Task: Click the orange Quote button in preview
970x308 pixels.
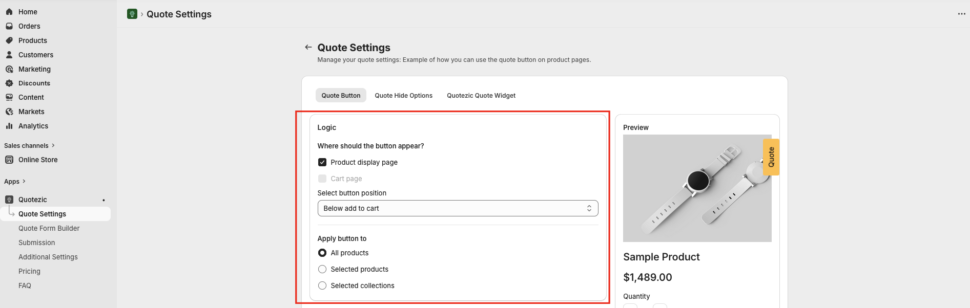Action: tap(771, 157)
